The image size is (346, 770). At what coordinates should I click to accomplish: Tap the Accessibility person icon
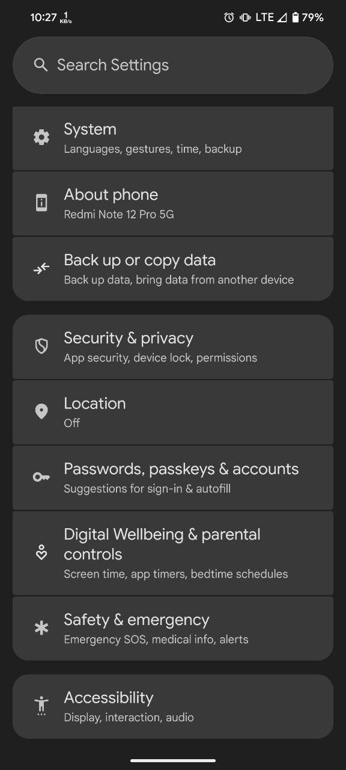[41, 706]
